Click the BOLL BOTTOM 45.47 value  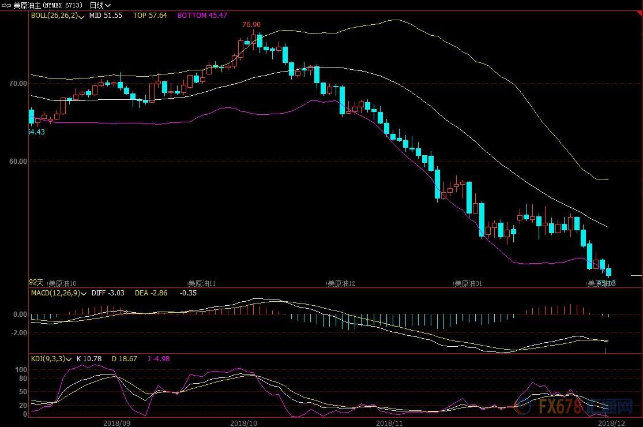[x=202, y=16]
